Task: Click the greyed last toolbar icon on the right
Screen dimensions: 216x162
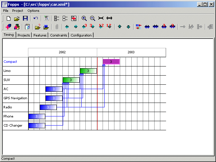Action: pos(210,27)
